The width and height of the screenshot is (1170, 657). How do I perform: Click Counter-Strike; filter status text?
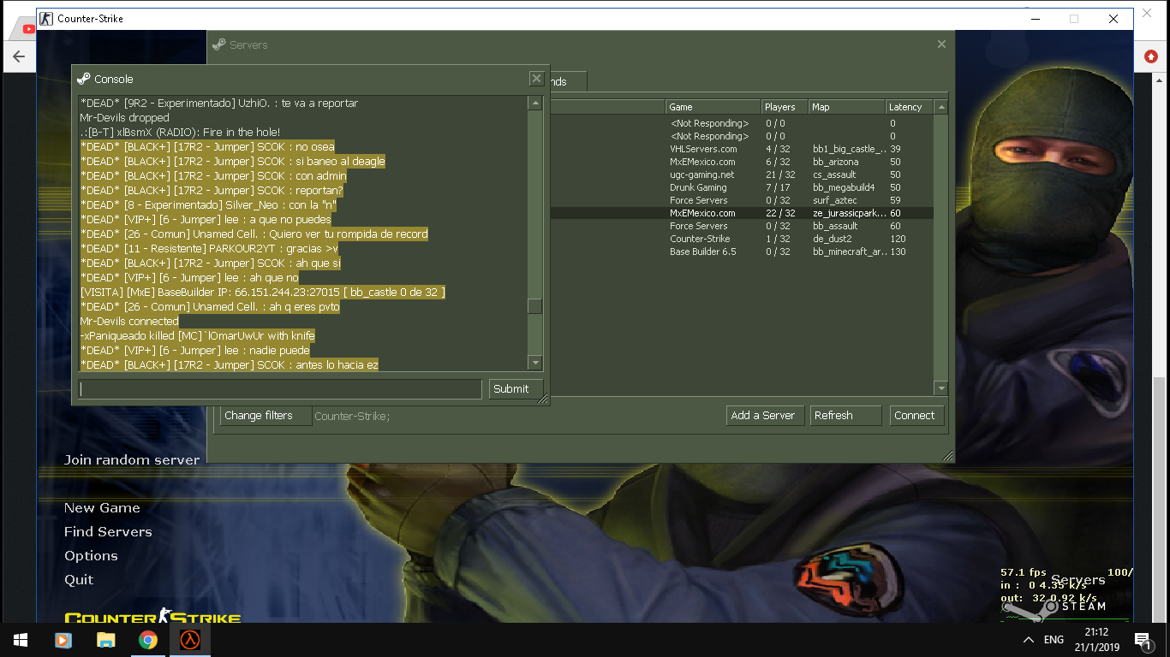(x=352, y=417)
